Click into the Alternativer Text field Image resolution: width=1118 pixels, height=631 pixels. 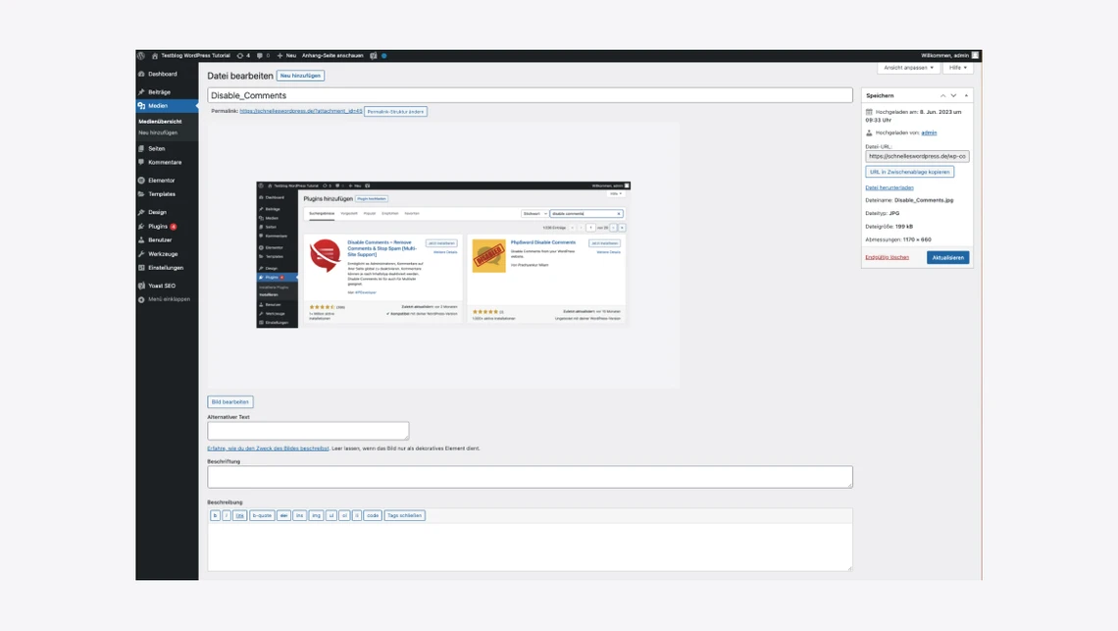click(308, 431)
